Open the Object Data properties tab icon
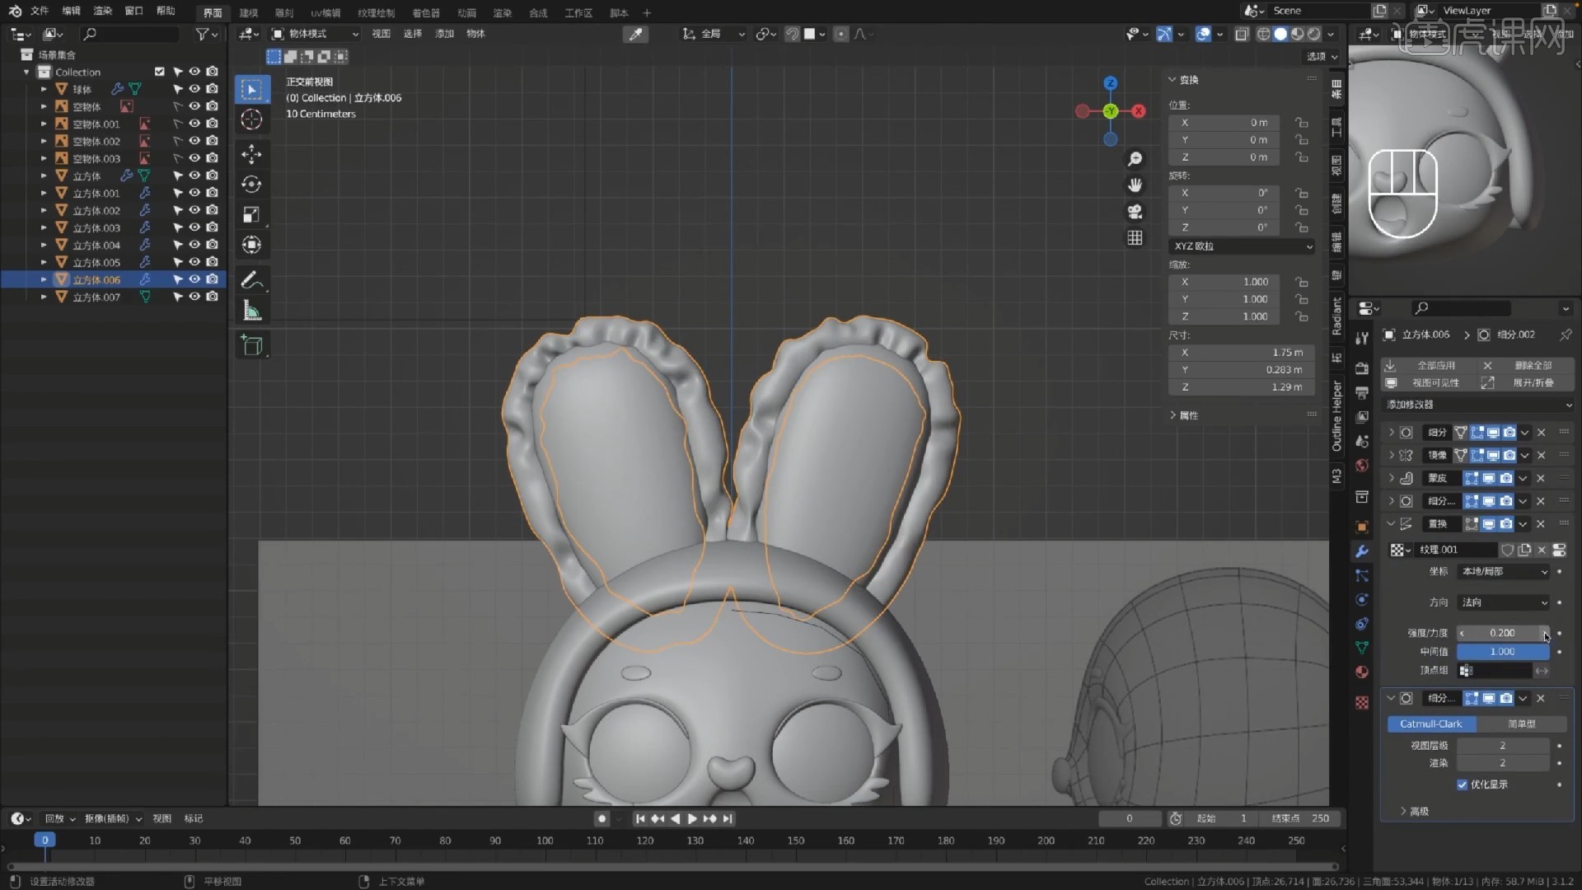 1362,648
